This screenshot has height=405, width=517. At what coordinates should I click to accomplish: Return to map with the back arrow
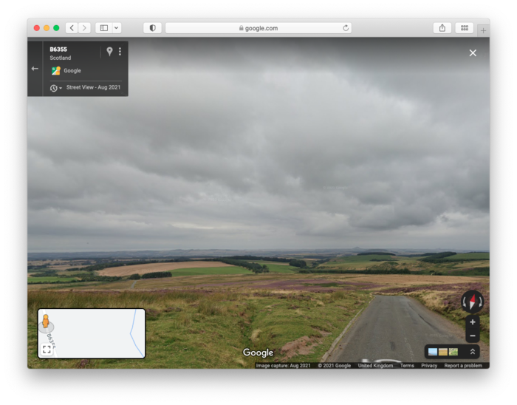click(x=35, y=69)
